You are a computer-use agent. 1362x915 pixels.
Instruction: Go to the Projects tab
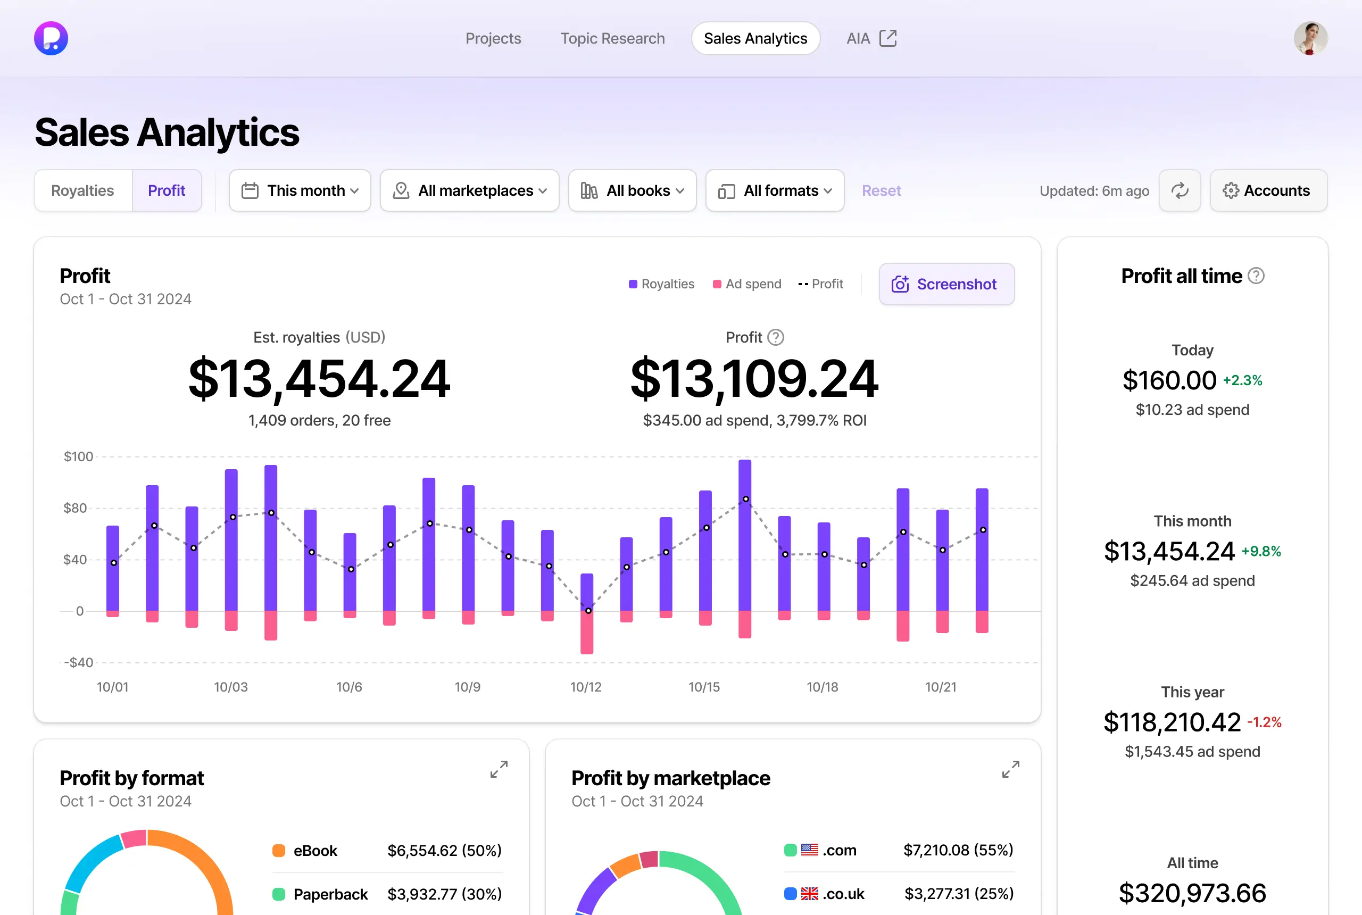493,38
